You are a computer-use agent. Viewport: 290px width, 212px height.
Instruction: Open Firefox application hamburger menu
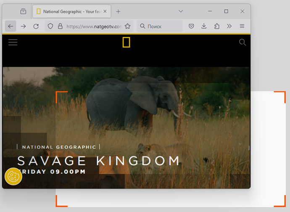tap(242, 26)
